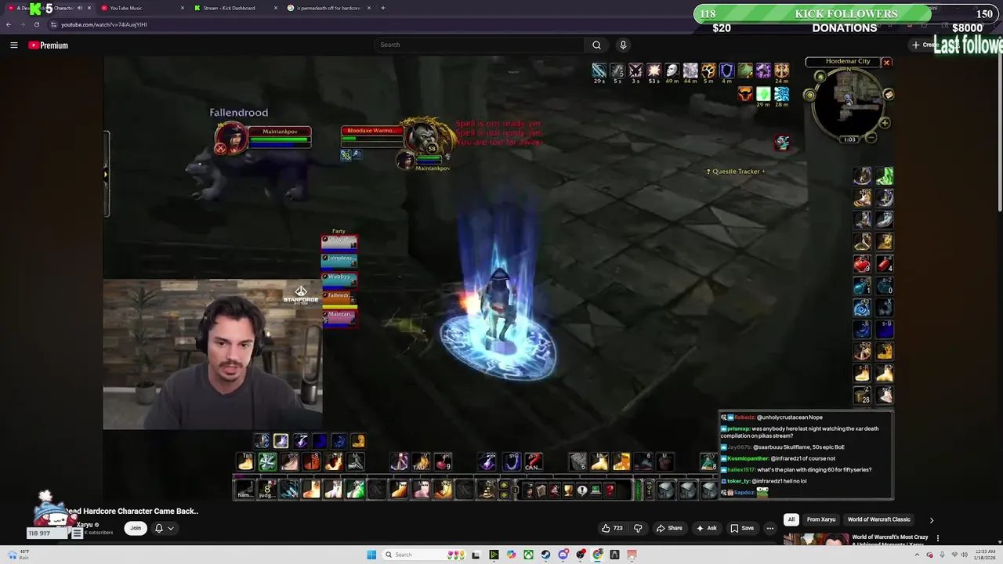Viewport: 1003px width, 564px height.
Task: Open the Windows Start menu
Action: tap(371, 555)
